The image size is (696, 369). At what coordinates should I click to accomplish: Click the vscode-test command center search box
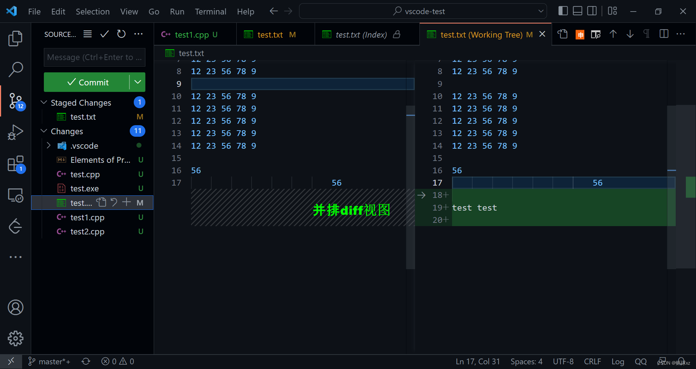pyautogui.click(x=423, y=11)
